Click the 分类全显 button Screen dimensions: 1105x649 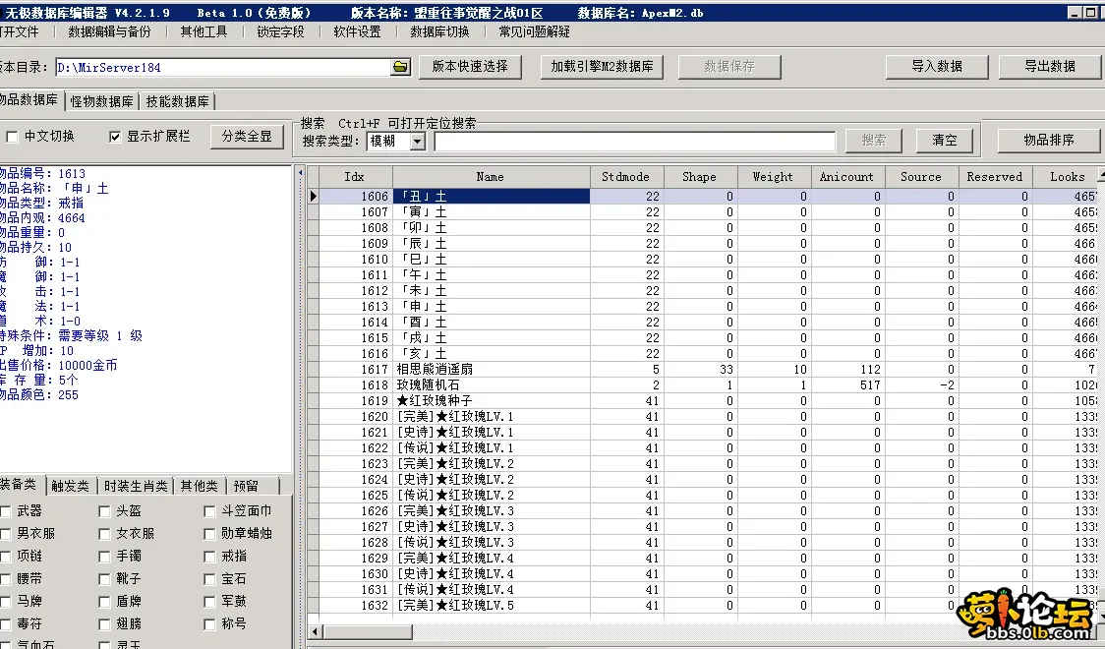point(247,137)
